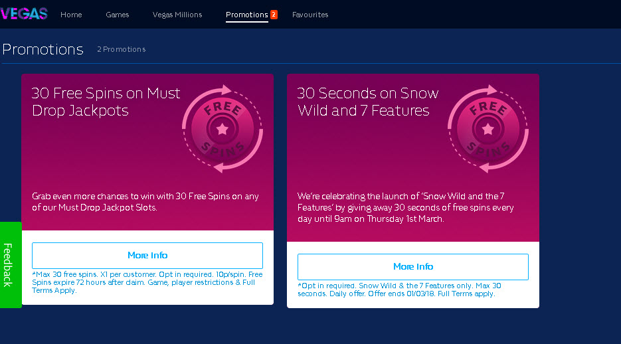Click Free Spins icon on Must Drop Jackpots card

[222, 129]
